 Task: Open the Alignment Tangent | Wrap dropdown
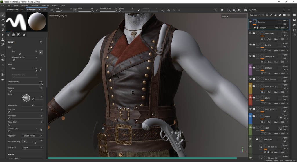point(32,136)
